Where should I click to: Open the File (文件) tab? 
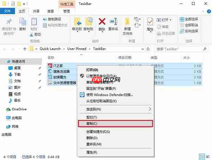[x=7, y=11]
